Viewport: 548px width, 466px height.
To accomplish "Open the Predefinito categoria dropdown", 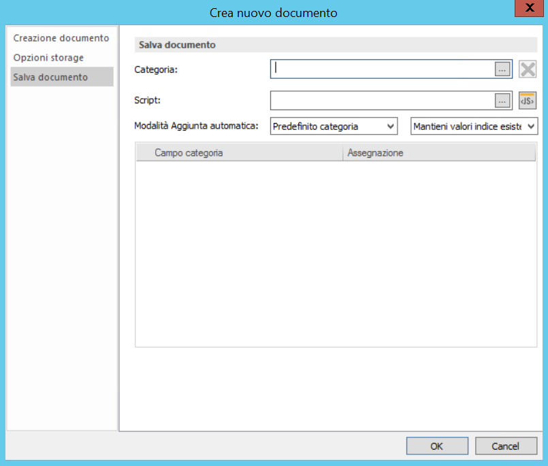I will (x=334, y=126).
